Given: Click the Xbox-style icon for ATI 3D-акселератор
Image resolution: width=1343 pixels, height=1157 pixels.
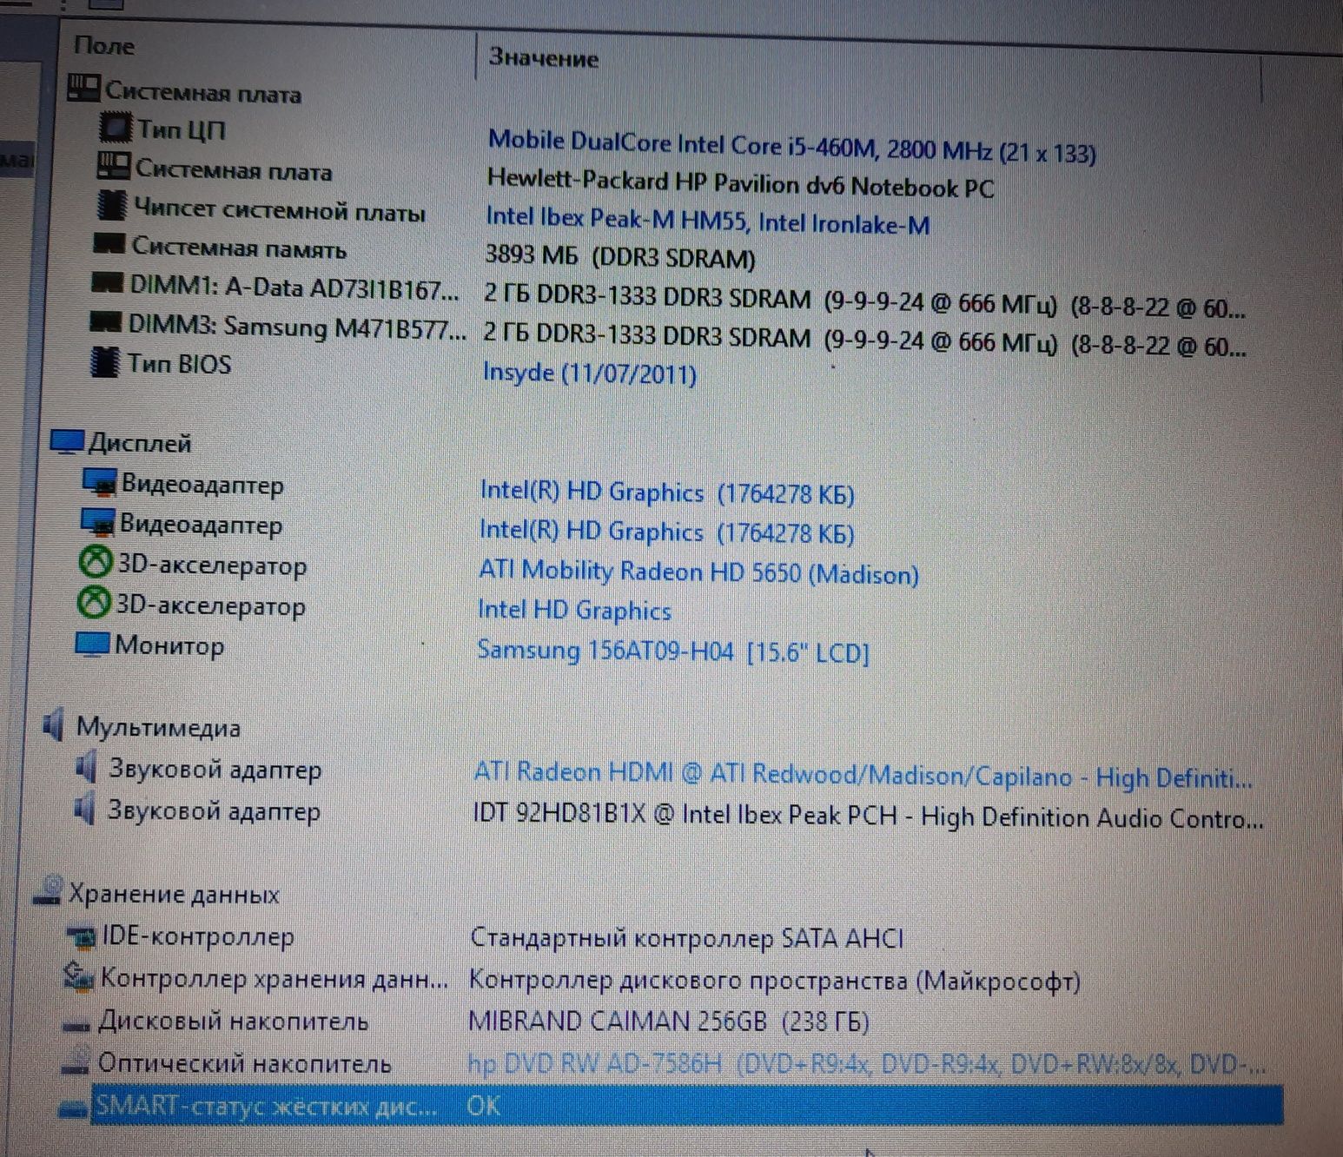Looking at the screenshot, I should [96, 563].
